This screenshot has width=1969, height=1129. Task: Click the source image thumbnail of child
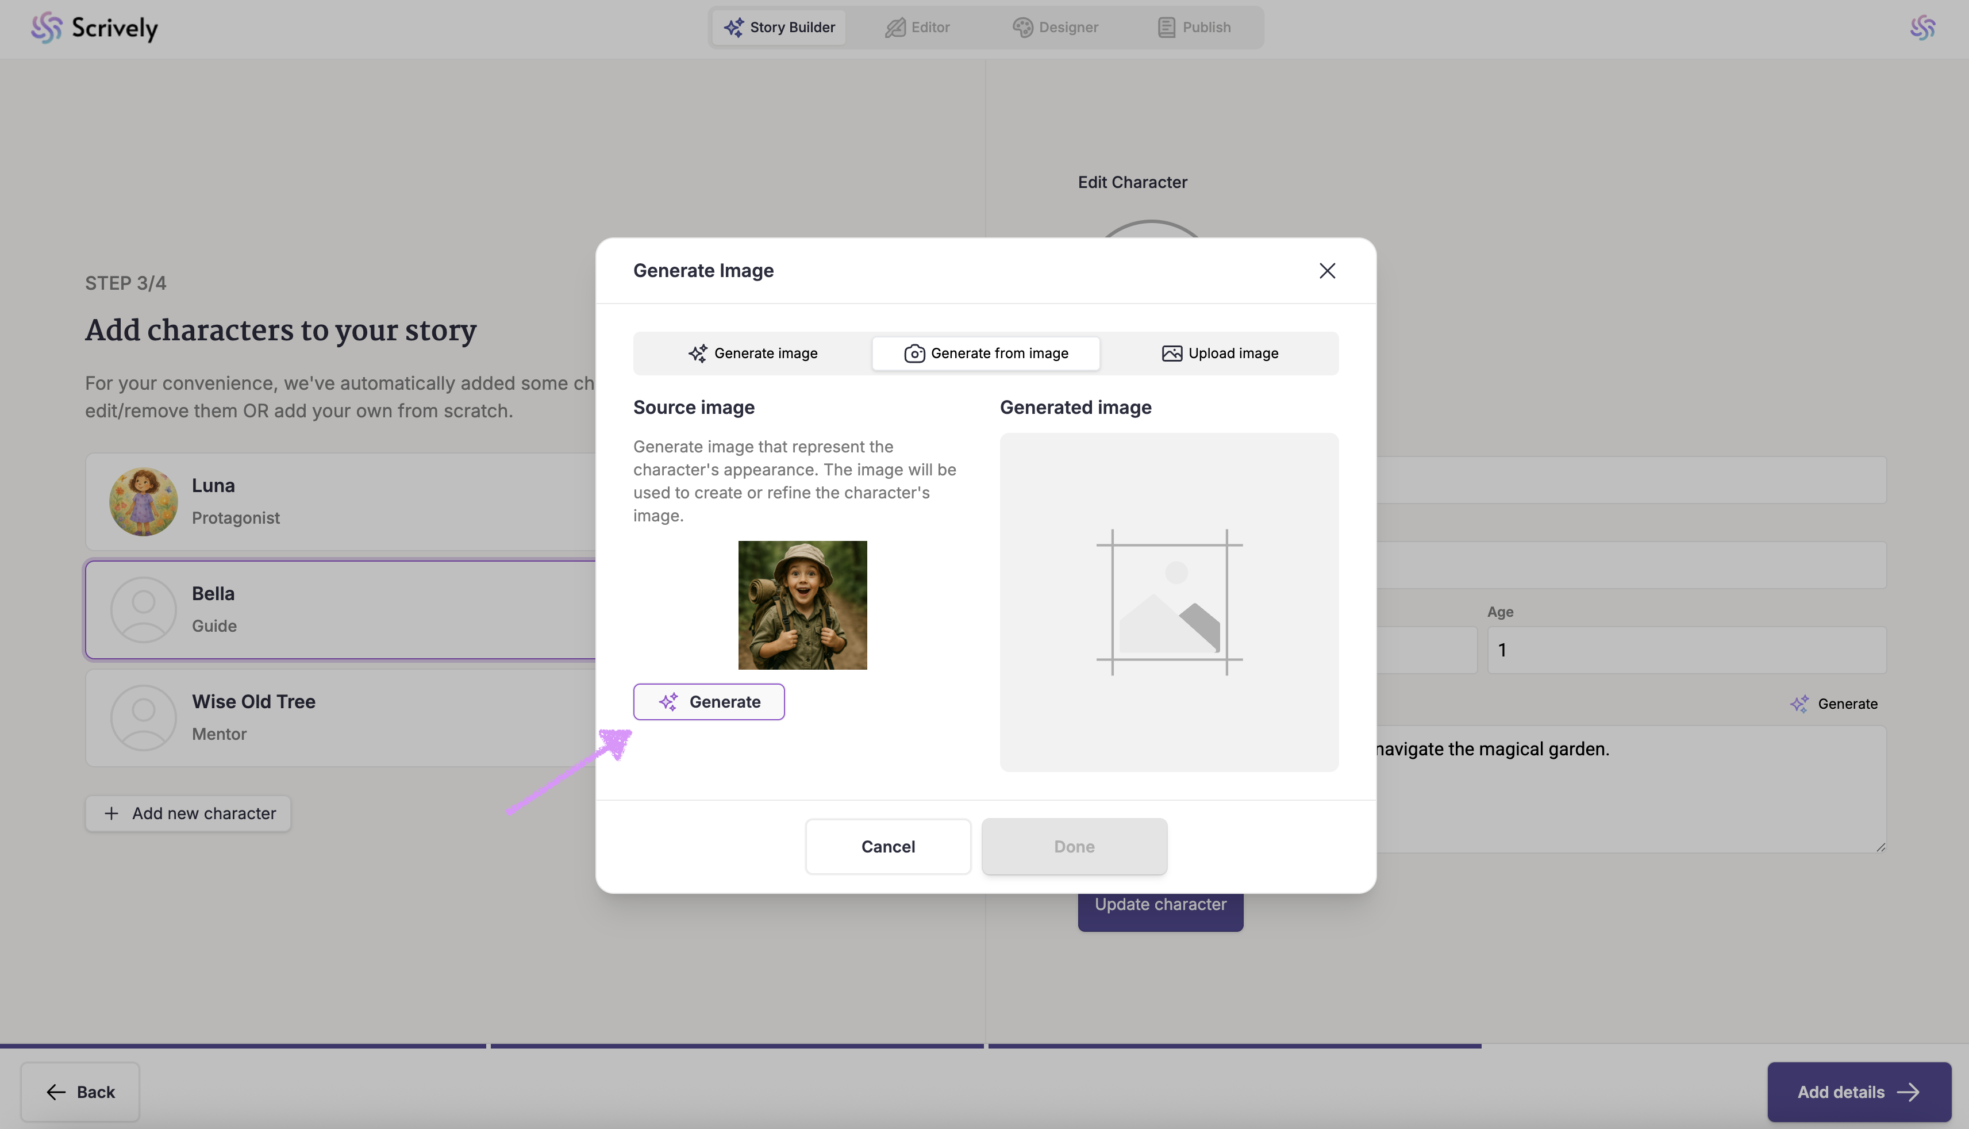[x=802, y=605]
